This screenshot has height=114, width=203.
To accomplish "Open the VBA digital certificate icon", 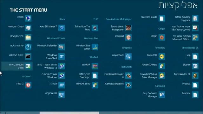I will point(195,28).
